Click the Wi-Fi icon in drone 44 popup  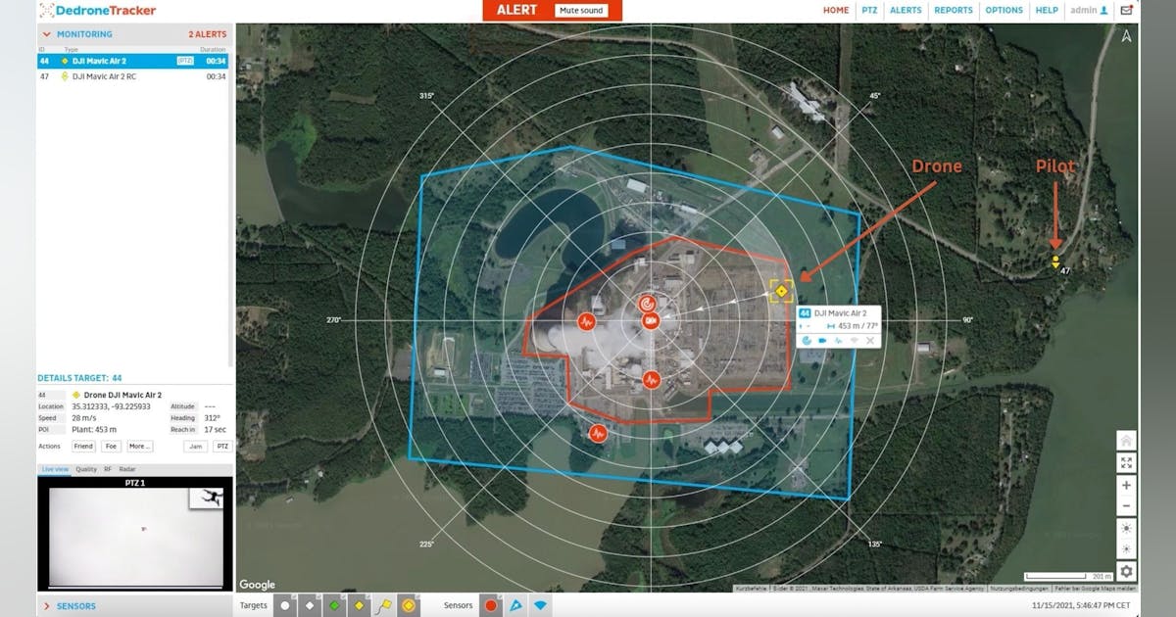coord(854,340)
